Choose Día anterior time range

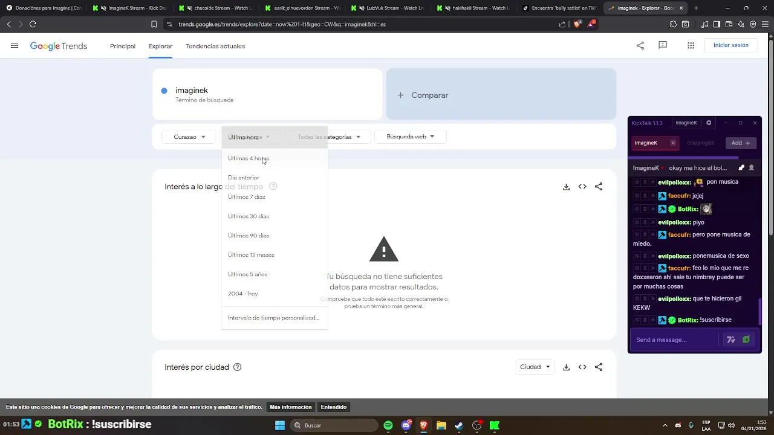275,178
